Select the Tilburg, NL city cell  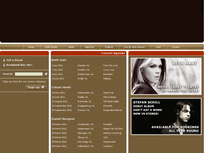83,137
